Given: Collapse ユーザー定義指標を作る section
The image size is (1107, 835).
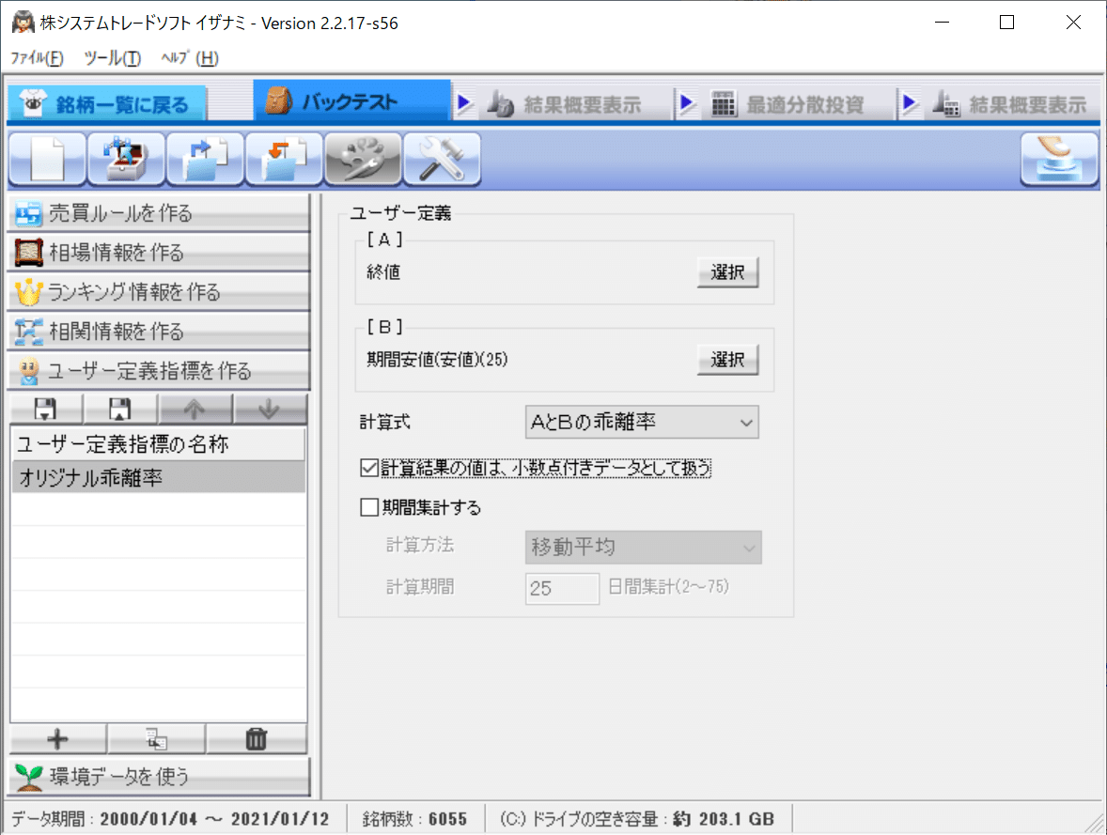Looking at the screenshot, I should point(159,371).
